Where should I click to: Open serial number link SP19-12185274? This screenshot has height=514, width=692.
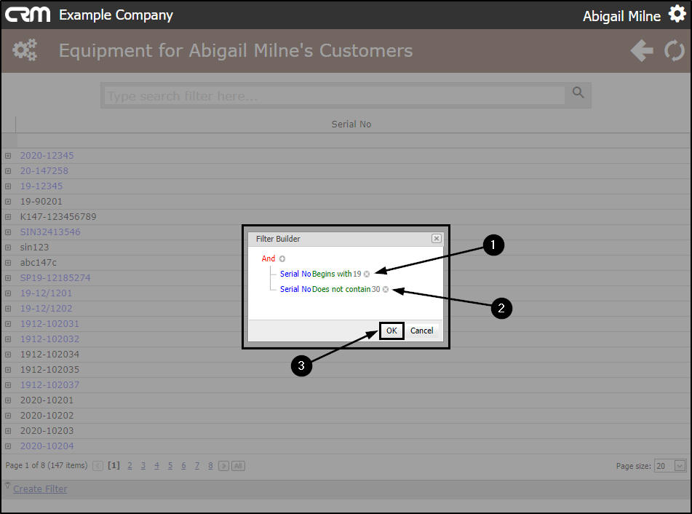coord(55,278)
